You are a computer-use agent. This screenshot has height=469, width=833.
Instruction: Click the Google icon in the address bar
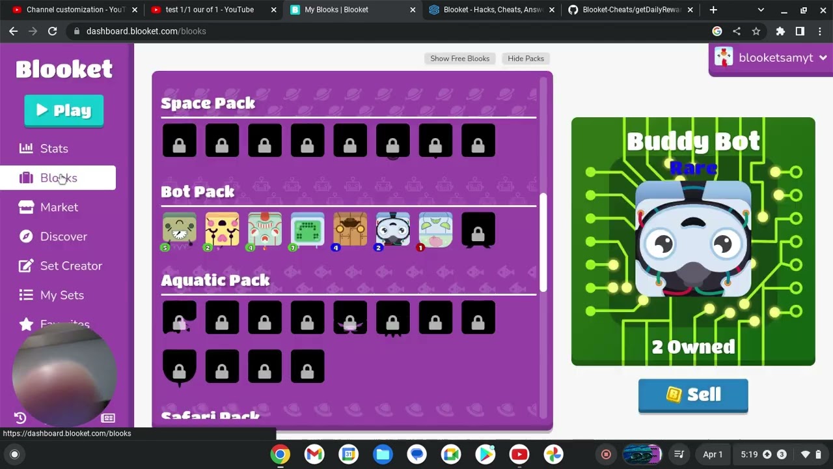click(x=717, y=31)
